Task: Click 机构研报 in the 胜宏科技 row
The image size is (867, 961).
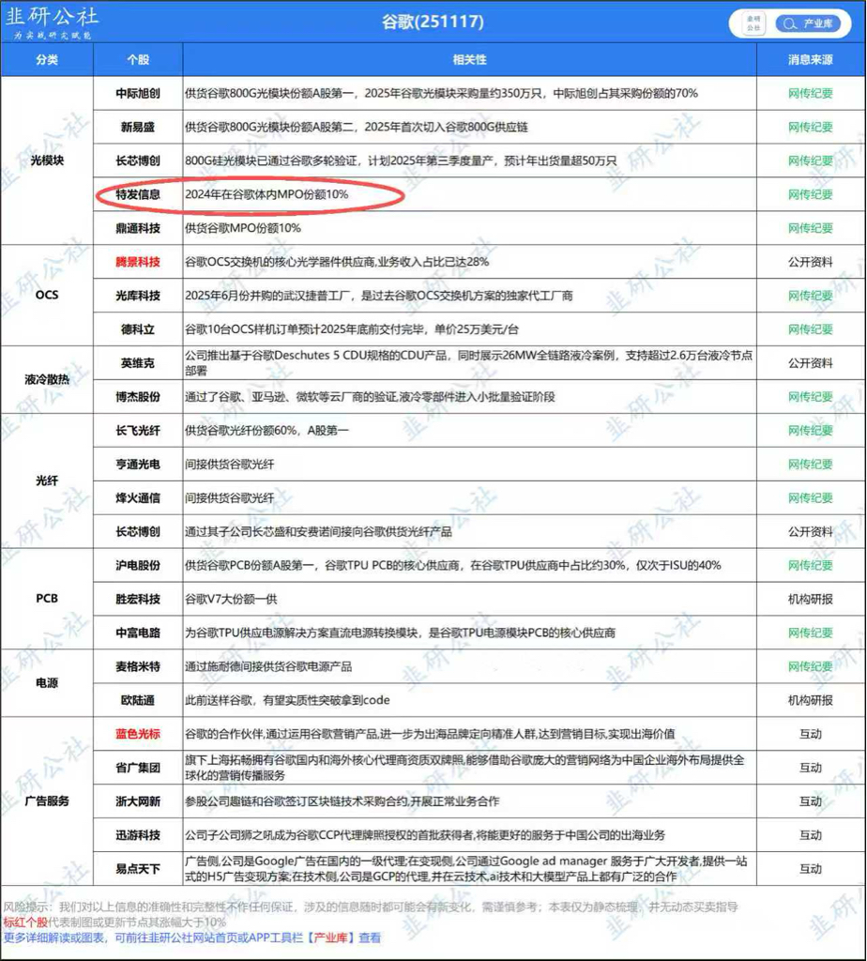Action: pyautogui.click(x=810, y=599)
